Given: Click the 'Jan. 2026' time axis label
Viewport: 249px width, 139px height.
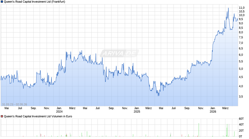Looking at the screenshot, I should coord(213,110).
